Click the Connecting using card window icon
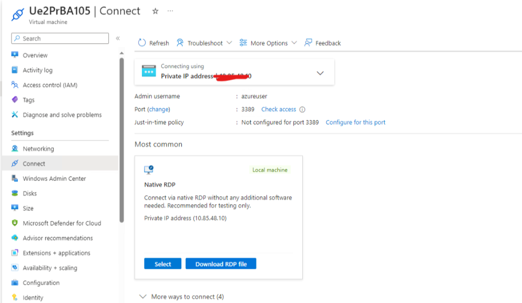 [148, 71]
